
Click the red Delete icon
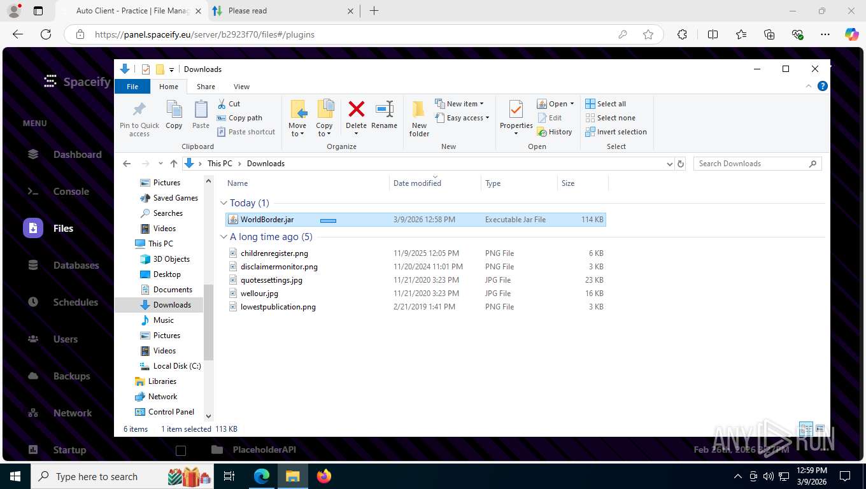(x=356, y=109)
